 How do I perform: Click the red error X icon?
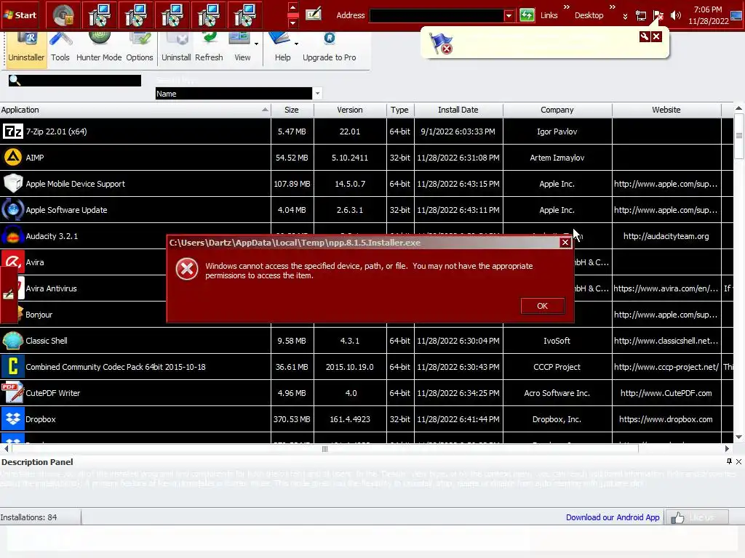(187, 269)
